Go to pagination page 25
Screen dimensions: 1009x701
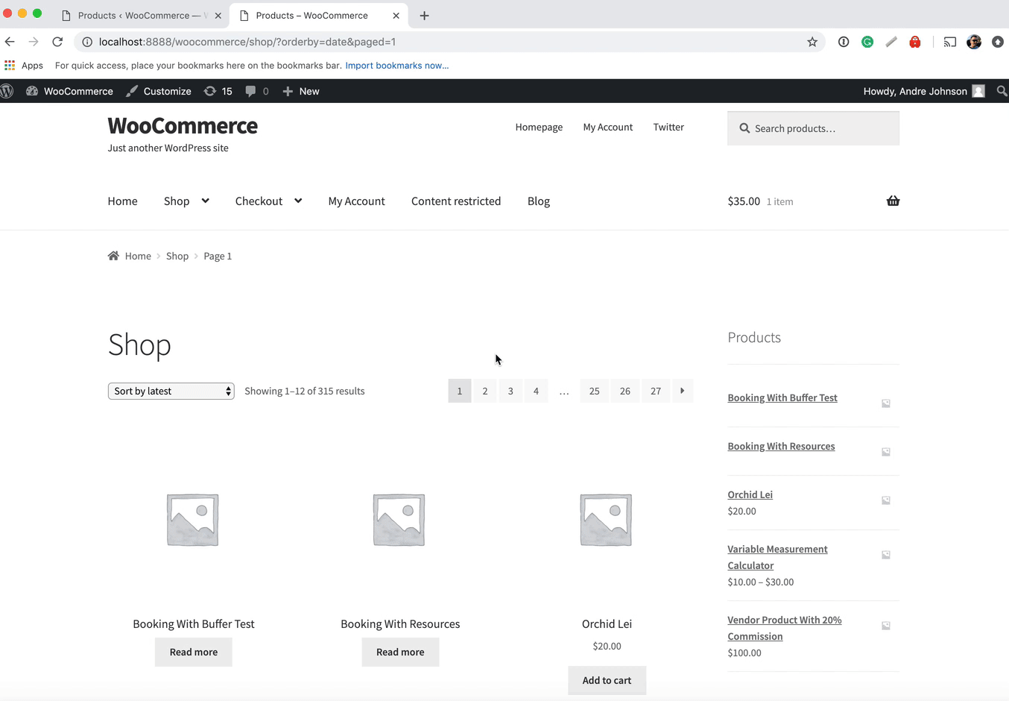[x=594, y=391]
